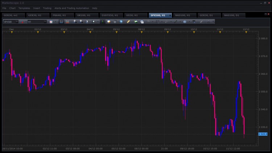The width and height of the screenshot is (272, 153).
Task: Click the red symbol icon beside SPX500
Action: 22,22
